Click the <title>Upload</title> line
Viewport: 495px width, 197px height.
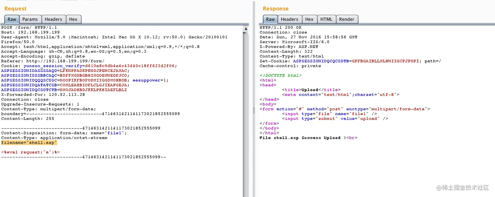[x=311, y=90]
